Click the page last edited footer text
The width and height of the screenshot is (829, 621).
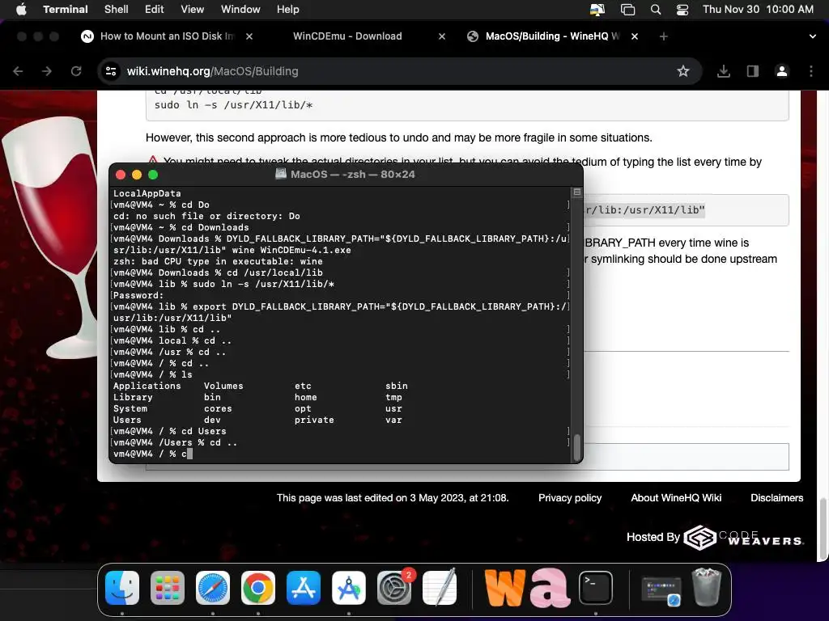(393, 497)
